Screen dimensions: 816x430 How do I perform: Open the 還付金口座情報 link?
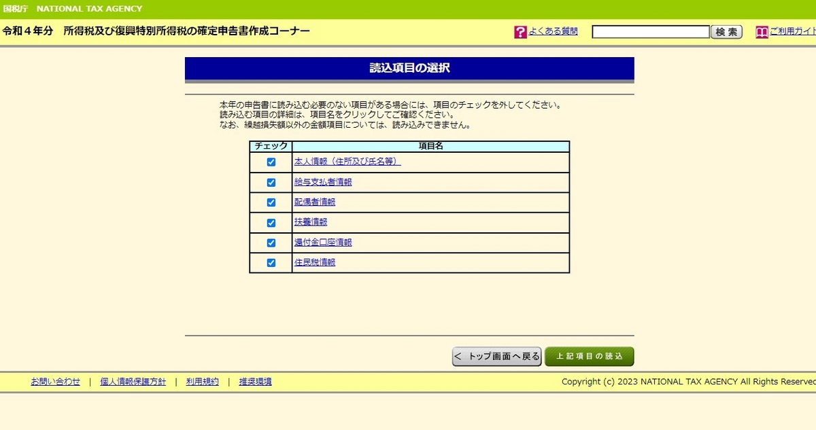323,243
